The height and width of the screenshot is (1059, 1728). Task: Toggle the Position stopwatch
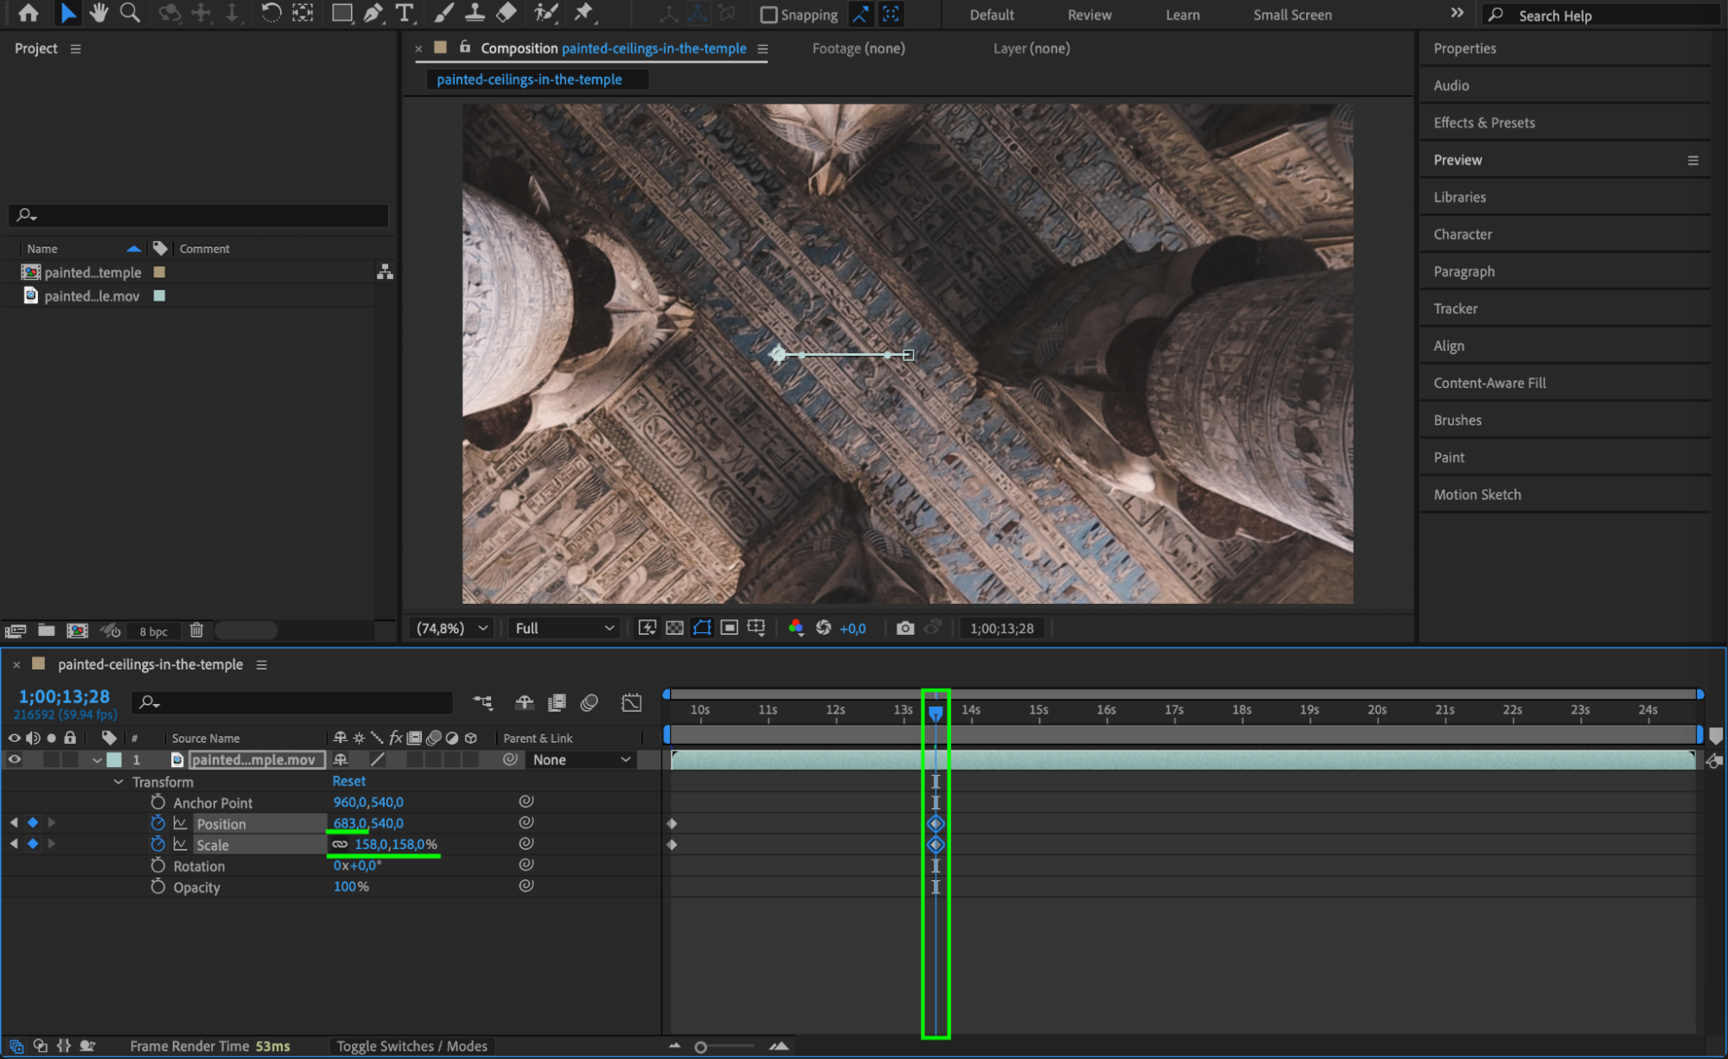(x=157, y=823)
